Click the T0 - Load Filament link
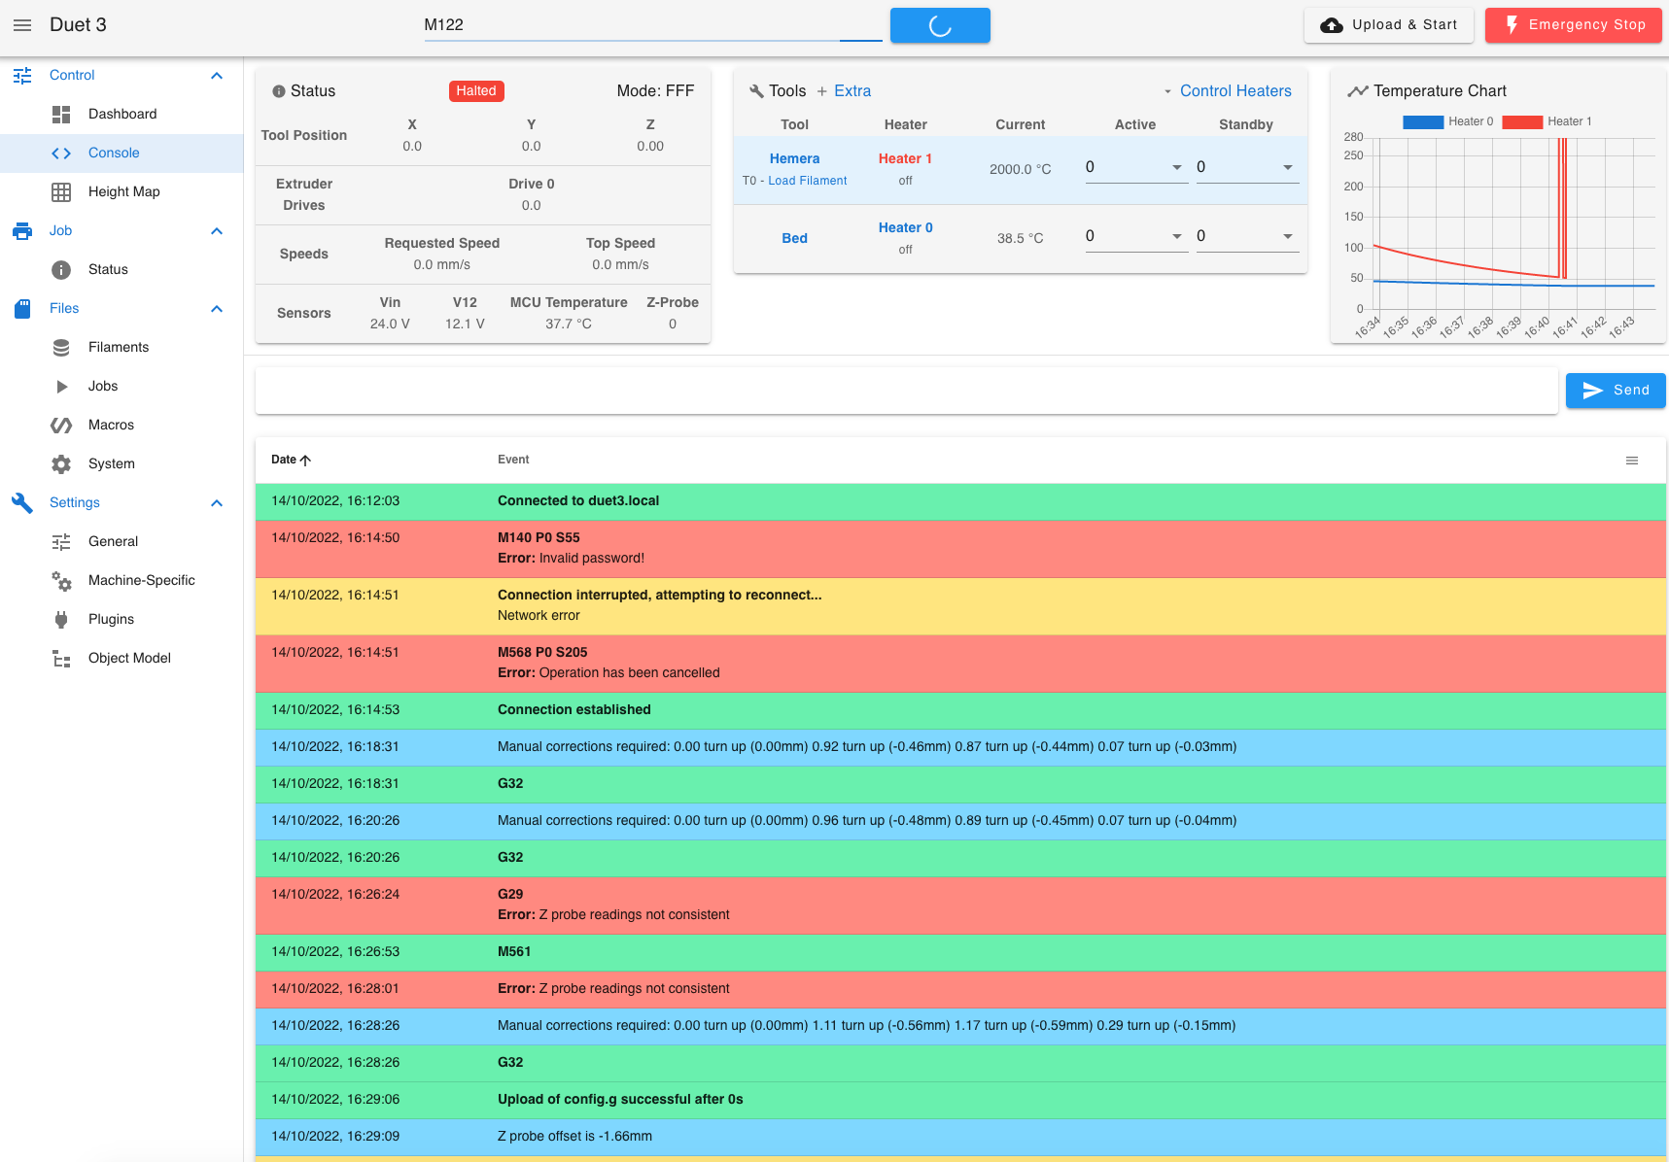 [x=794, y=181]
